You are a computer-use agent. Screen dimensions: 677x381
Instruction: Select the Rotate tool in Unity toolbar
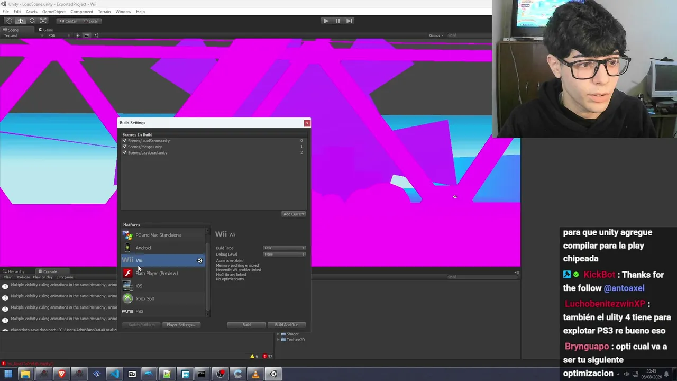(32, 21)
